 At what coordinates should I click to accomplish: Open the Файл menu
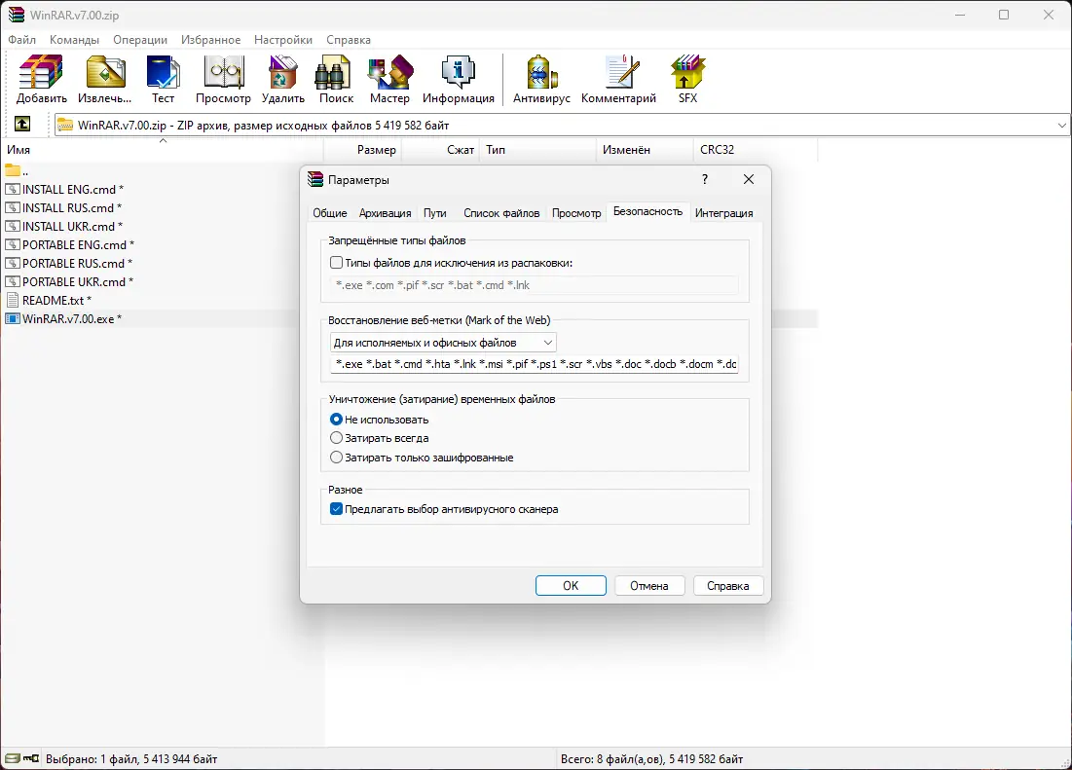pos(21,40)
